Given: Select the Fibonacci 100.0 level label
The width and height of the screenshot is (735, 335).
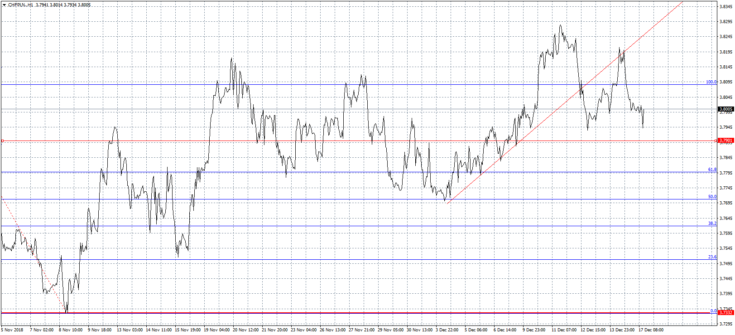Looking at the screenshot, I should pos(711,82).
